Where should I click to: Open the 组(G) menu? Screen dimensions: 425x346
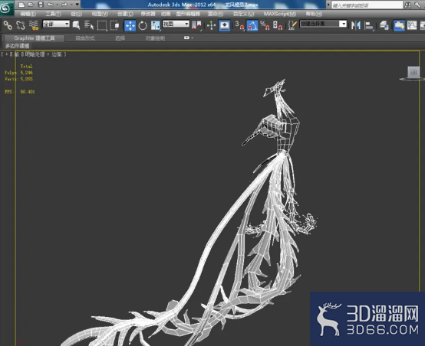76,14
